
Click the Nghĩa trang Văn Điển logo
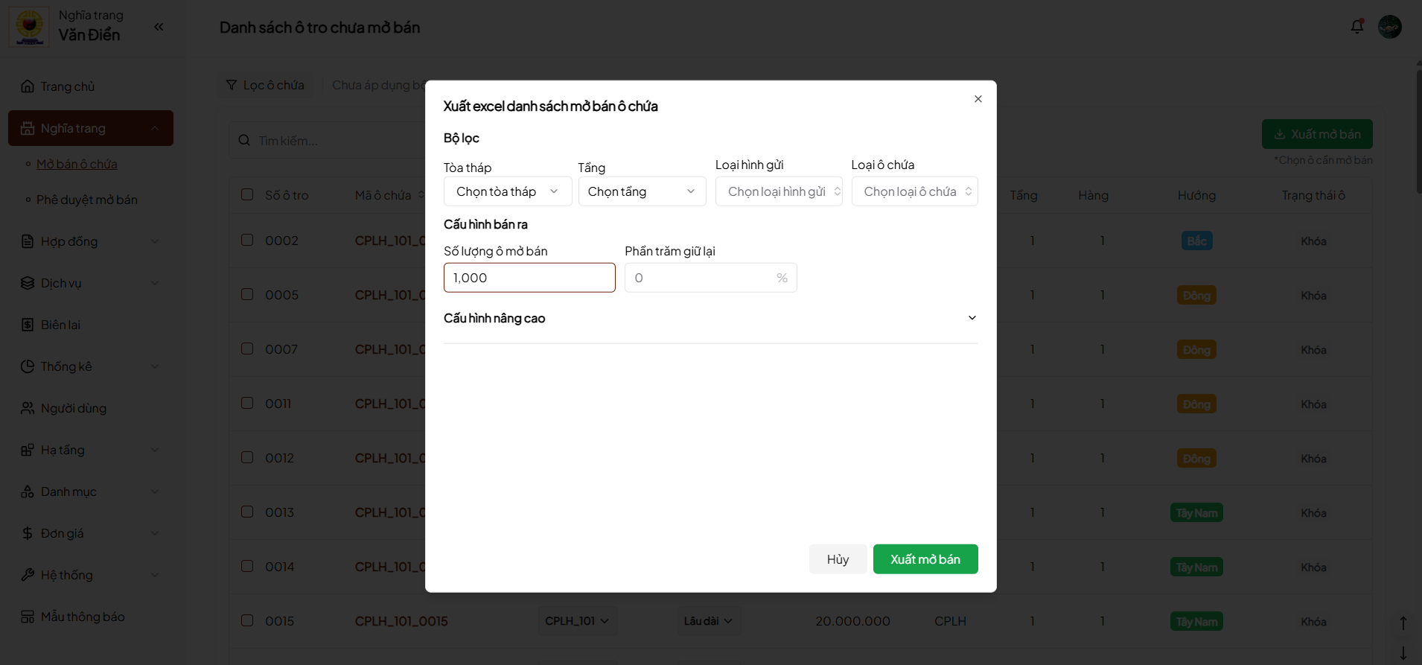coord(30,27)
